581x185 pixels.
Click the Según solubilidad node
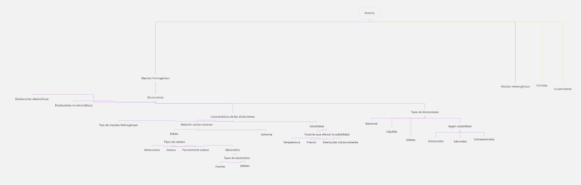[x=459, y=126]
